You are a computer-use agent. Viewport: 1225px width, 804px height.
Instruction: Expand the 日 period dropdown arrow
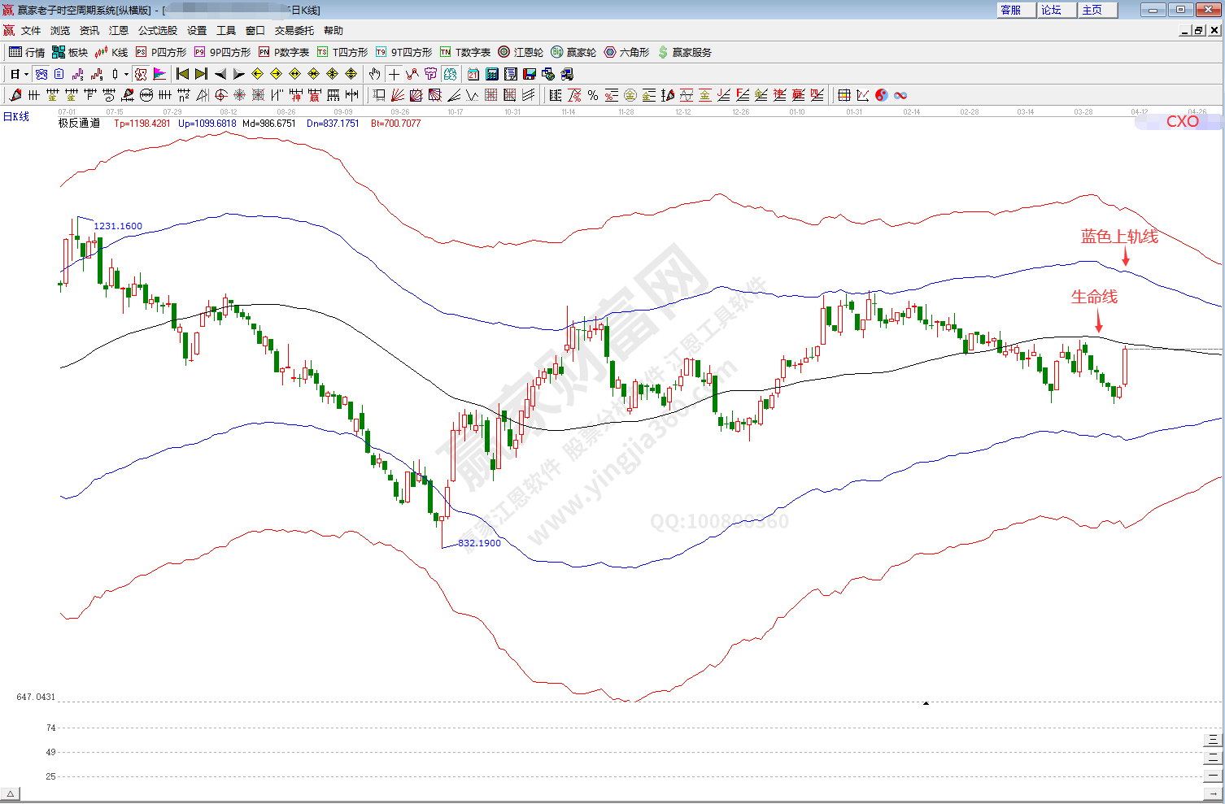point(26,74)
